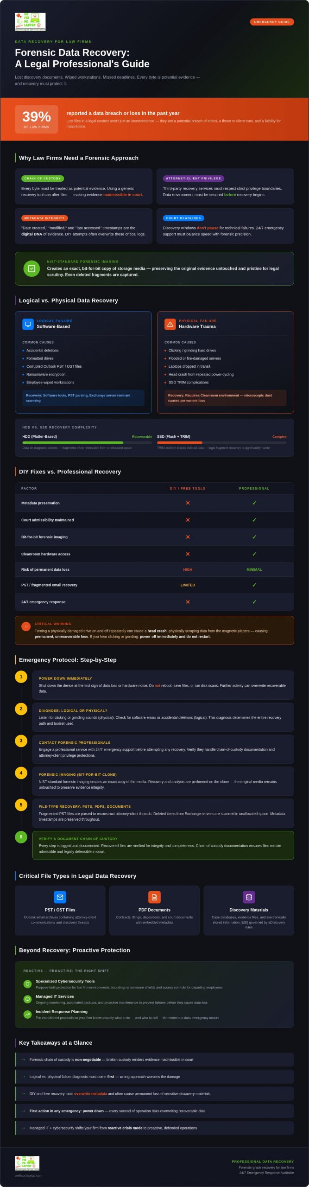Click the Logical Failure monitor icon
Screen dimensions: 309x1187
[28, 324]
